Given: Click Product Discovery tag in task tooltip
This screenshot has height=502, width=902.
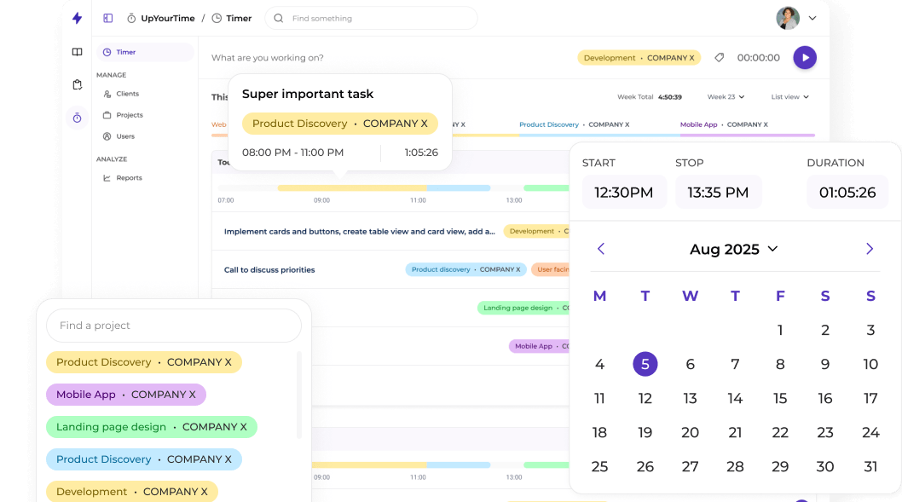Looking at the screenshot, I should [340, 124].
